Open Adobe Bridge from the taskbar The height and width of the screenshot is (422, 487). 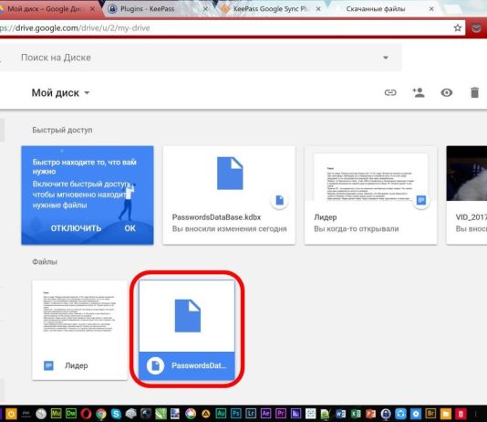click(430, 414)
